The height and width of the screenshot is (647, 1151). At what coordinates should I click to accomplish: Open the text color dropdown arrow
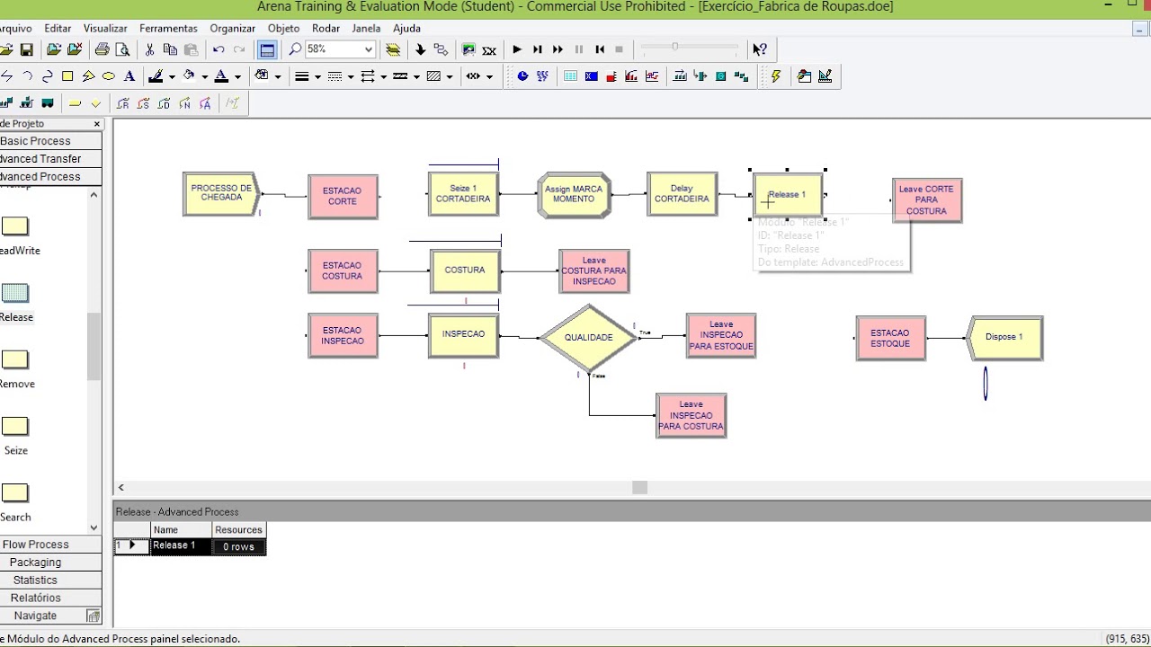tap(237, 77)
